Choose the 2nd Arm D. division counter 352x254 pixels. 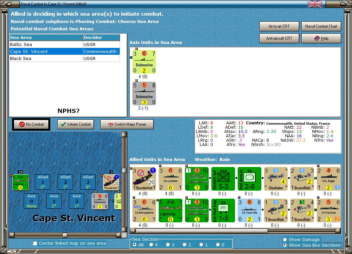(249, 179)
